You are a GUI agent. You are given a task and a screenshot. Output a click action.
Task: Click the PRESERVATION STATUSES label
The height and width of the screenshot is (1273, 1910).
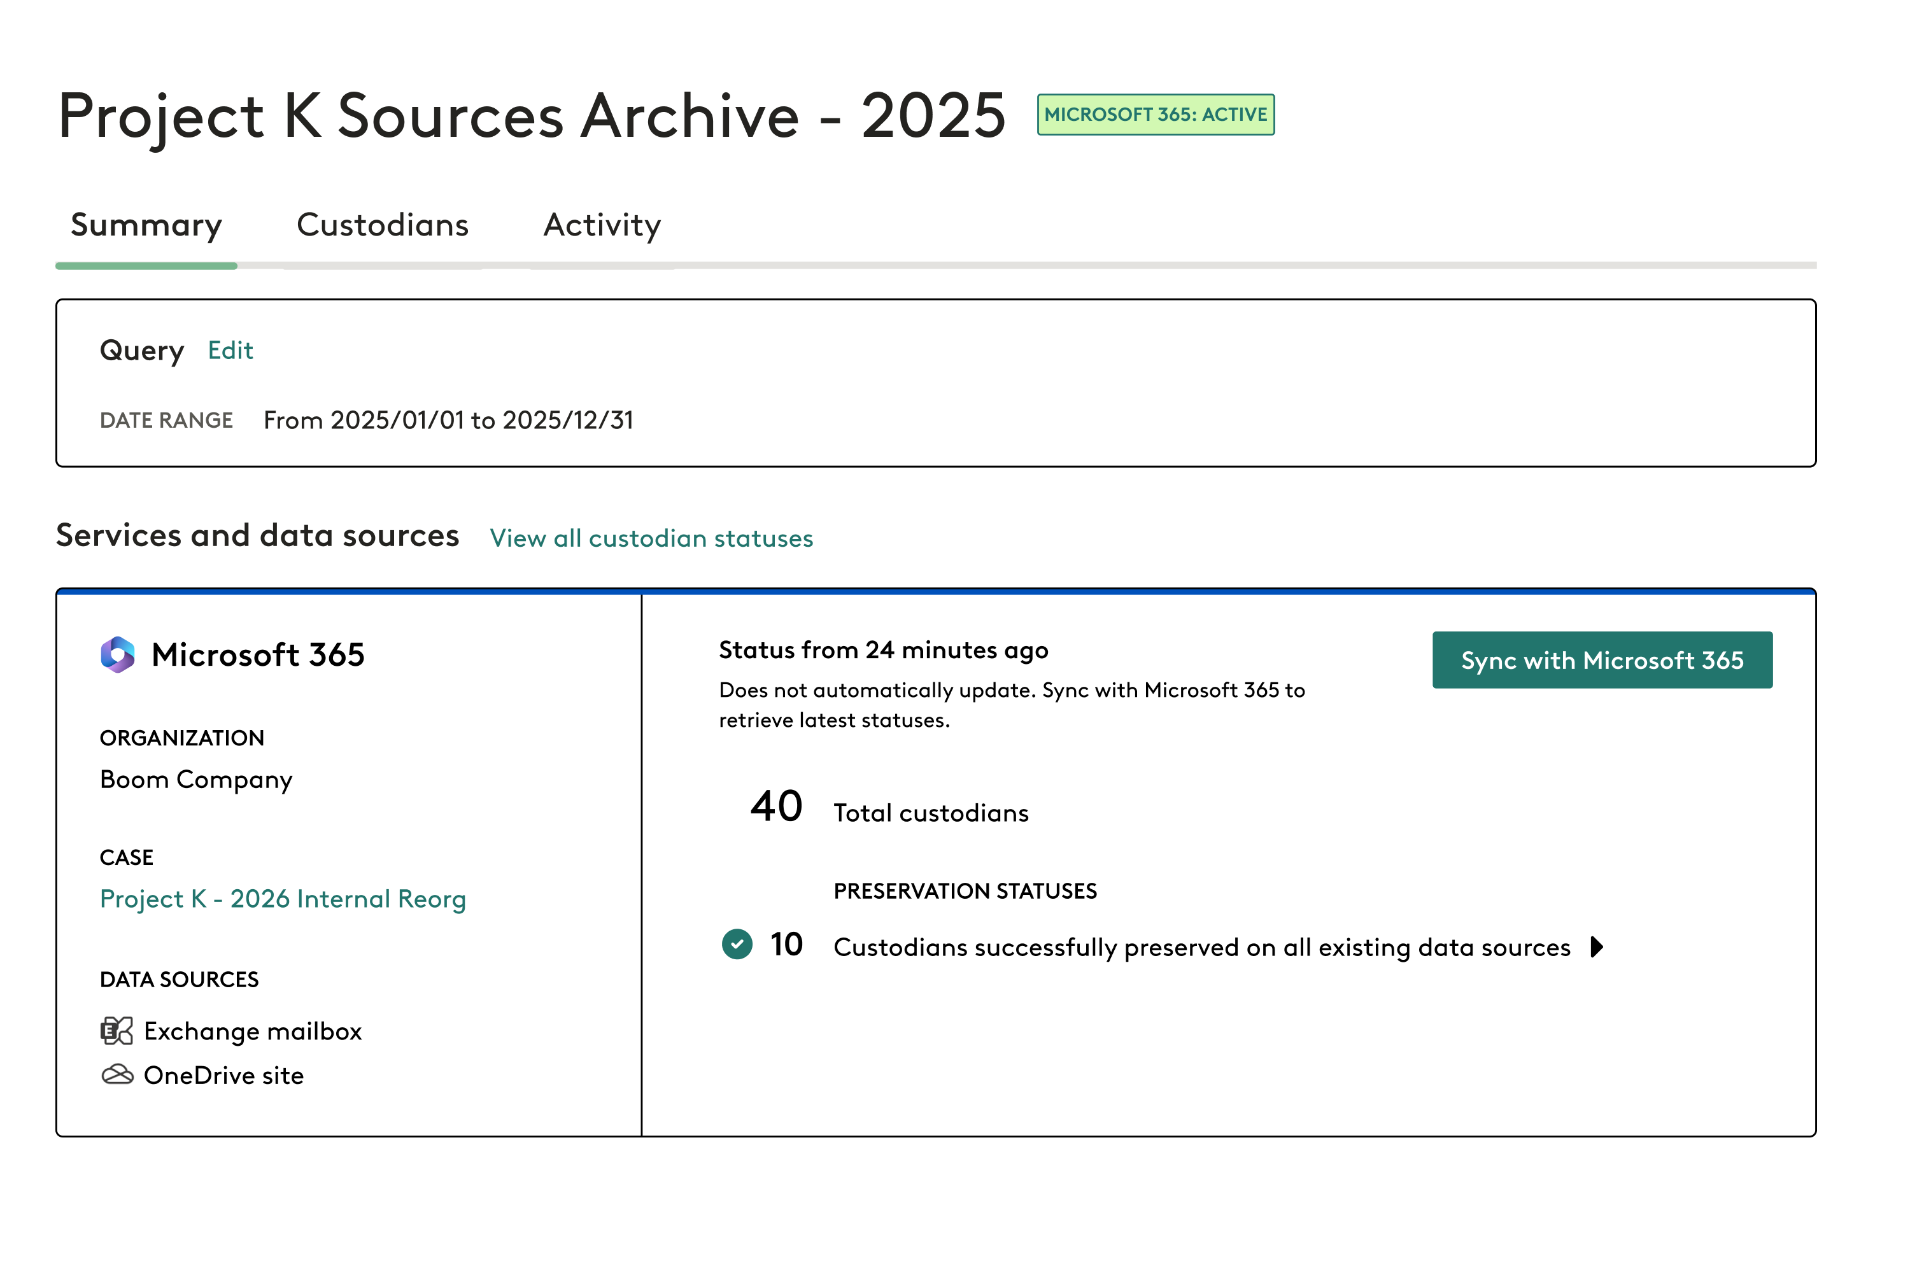[965, 892]
